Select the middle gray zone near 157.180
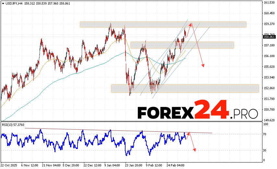The height and width of the screenshot is (169, 277). tap(182, 45)
